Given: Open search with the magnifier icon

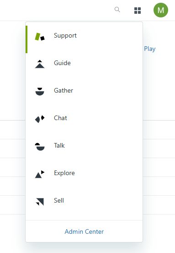Looking at the screenshot, I should coord(117,10).
